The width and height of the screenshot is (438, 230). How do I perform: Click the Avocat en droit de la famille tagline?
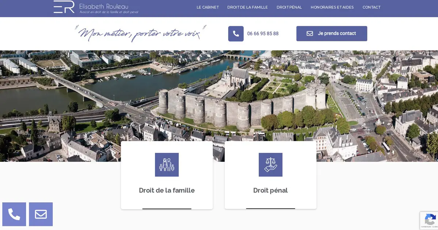pos(109,12)
